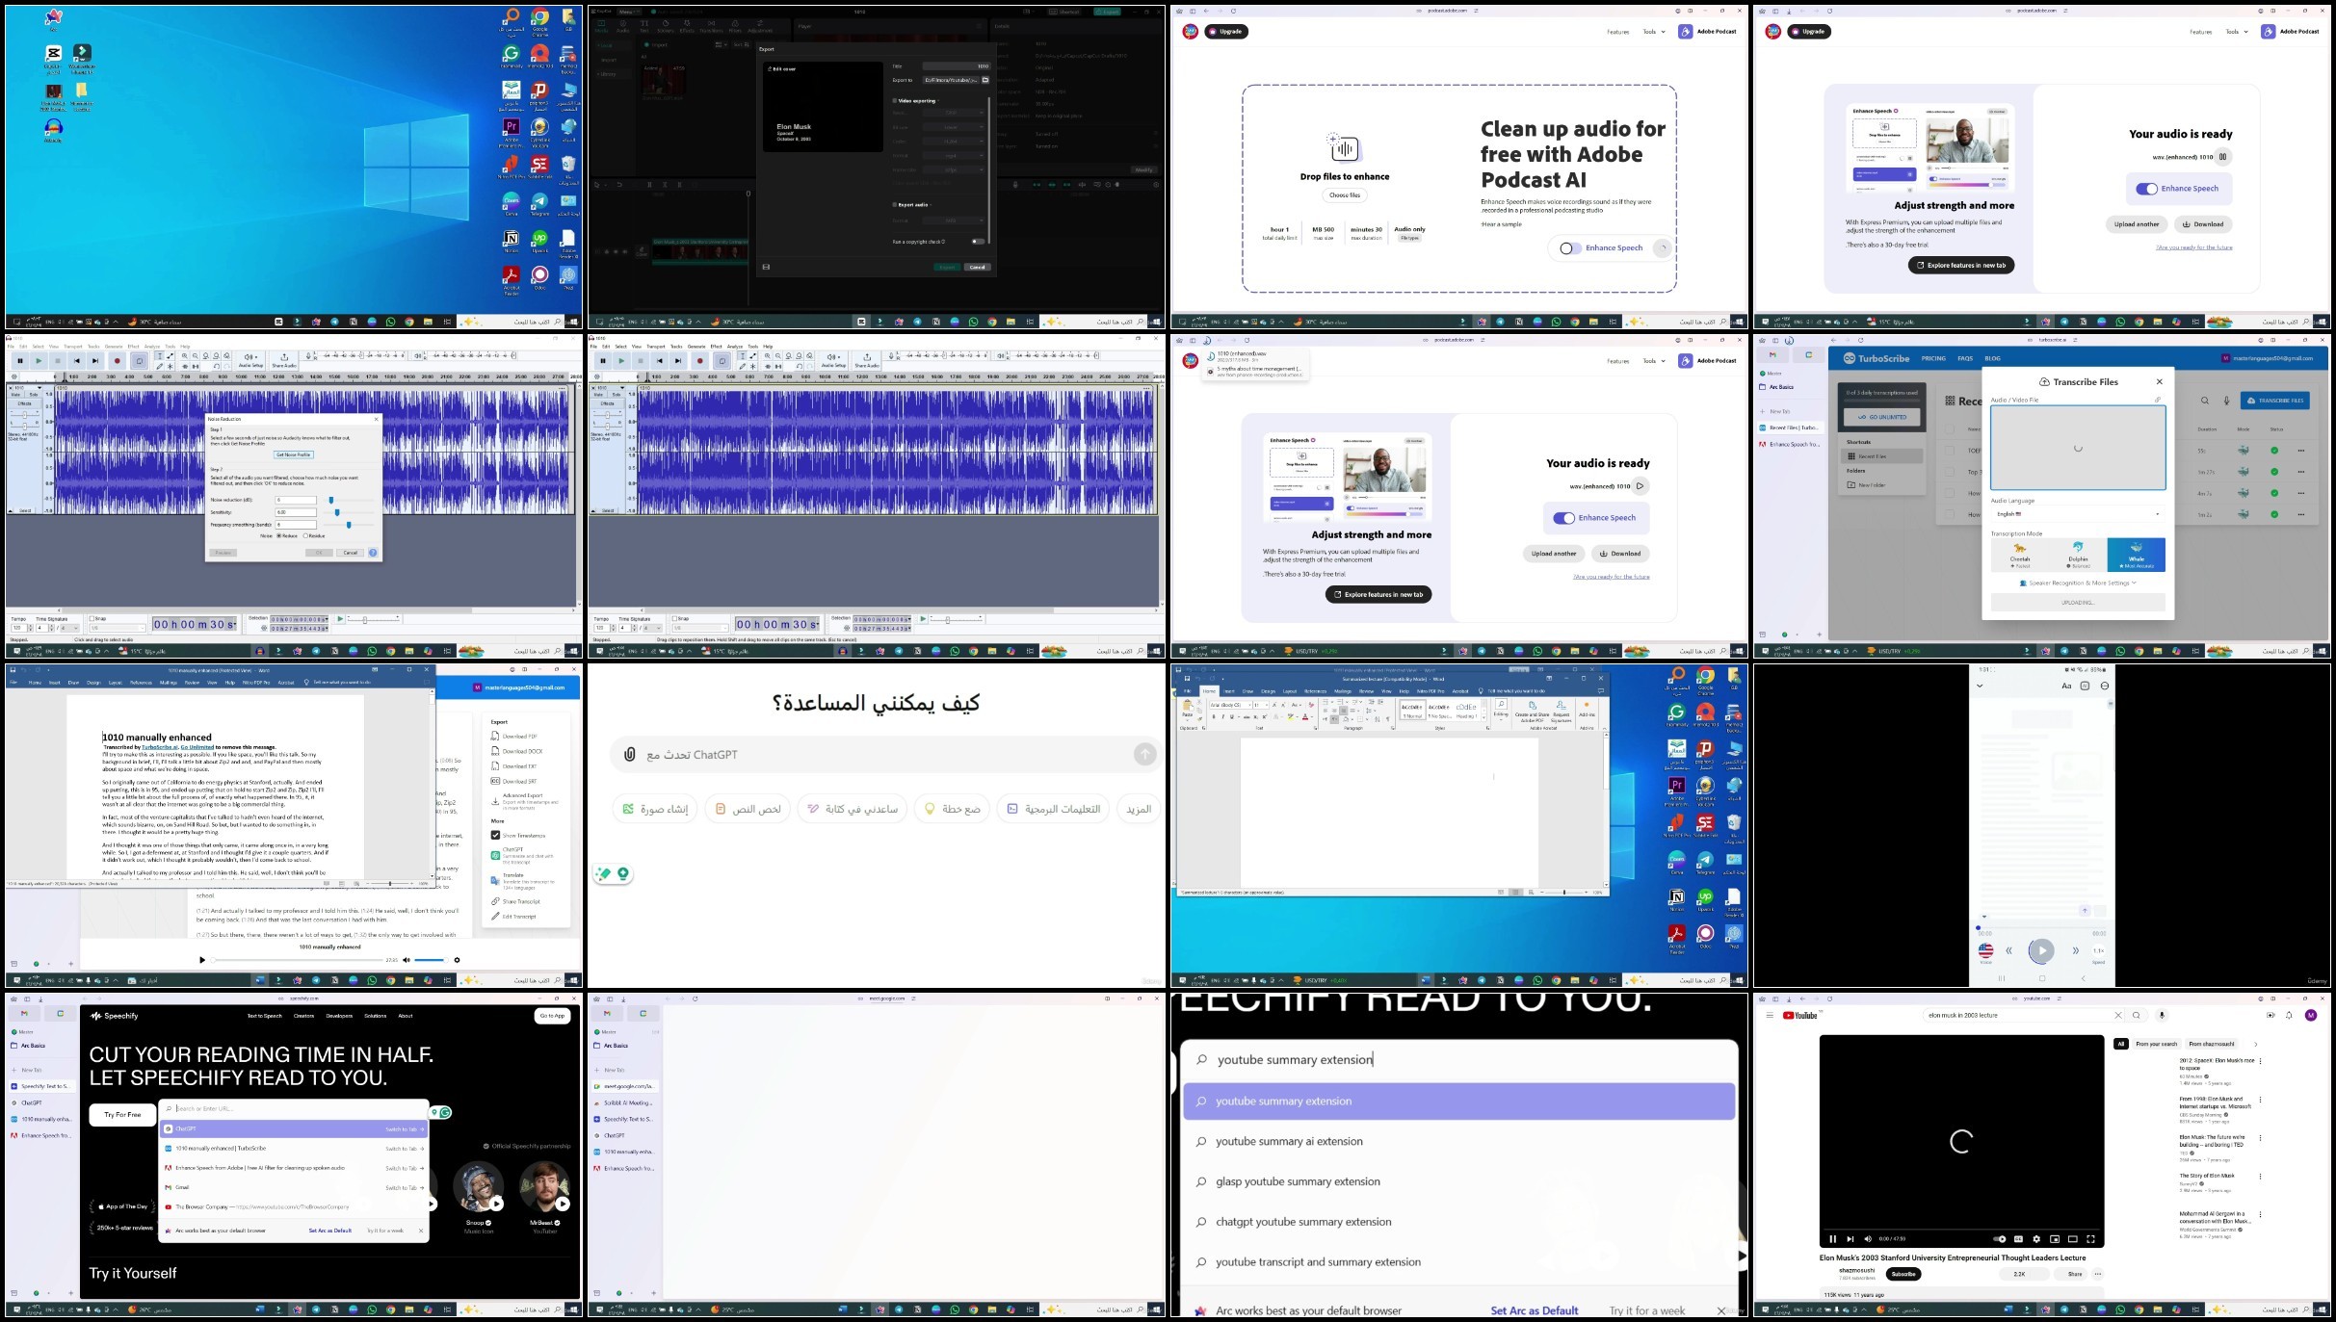The height and width of the screenshot is (1322, 2336).
Task: Click YouTube voice search microphone
Action: coord(2162,1015)
